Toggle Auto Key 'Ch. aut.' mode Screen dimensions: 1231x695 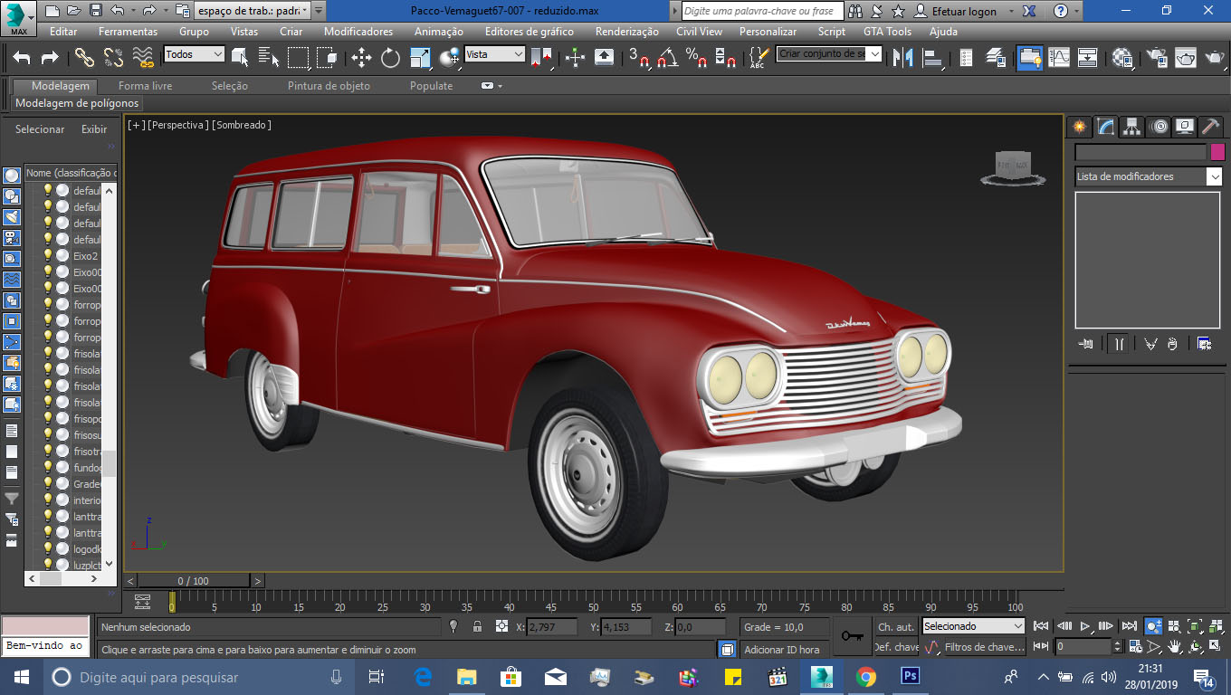tap(895, 626)
